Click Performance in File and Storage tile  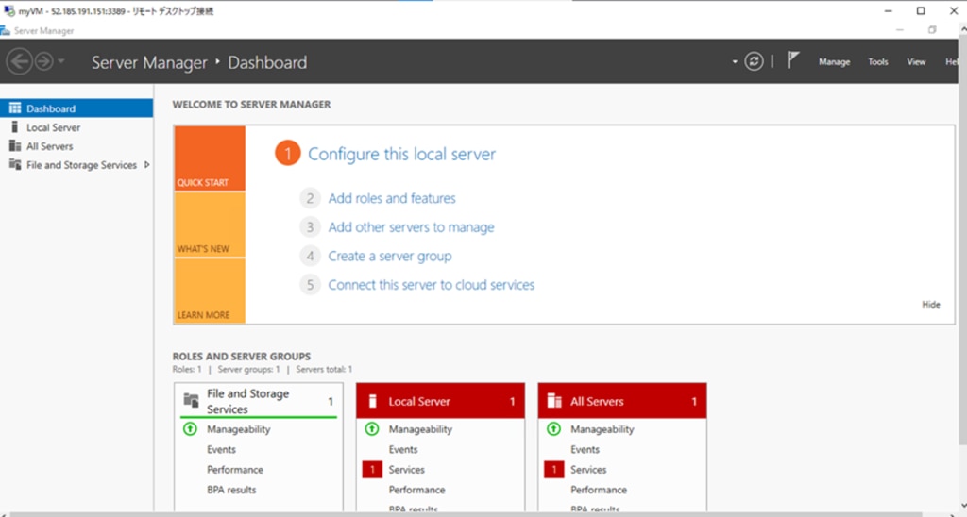(235, 470)
